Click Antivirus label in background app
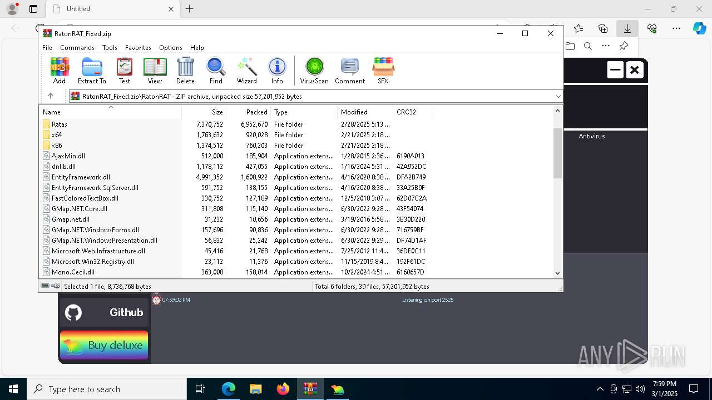Image resolution: width=712 pixels, height=400 pixels. [x=591, y=136]
